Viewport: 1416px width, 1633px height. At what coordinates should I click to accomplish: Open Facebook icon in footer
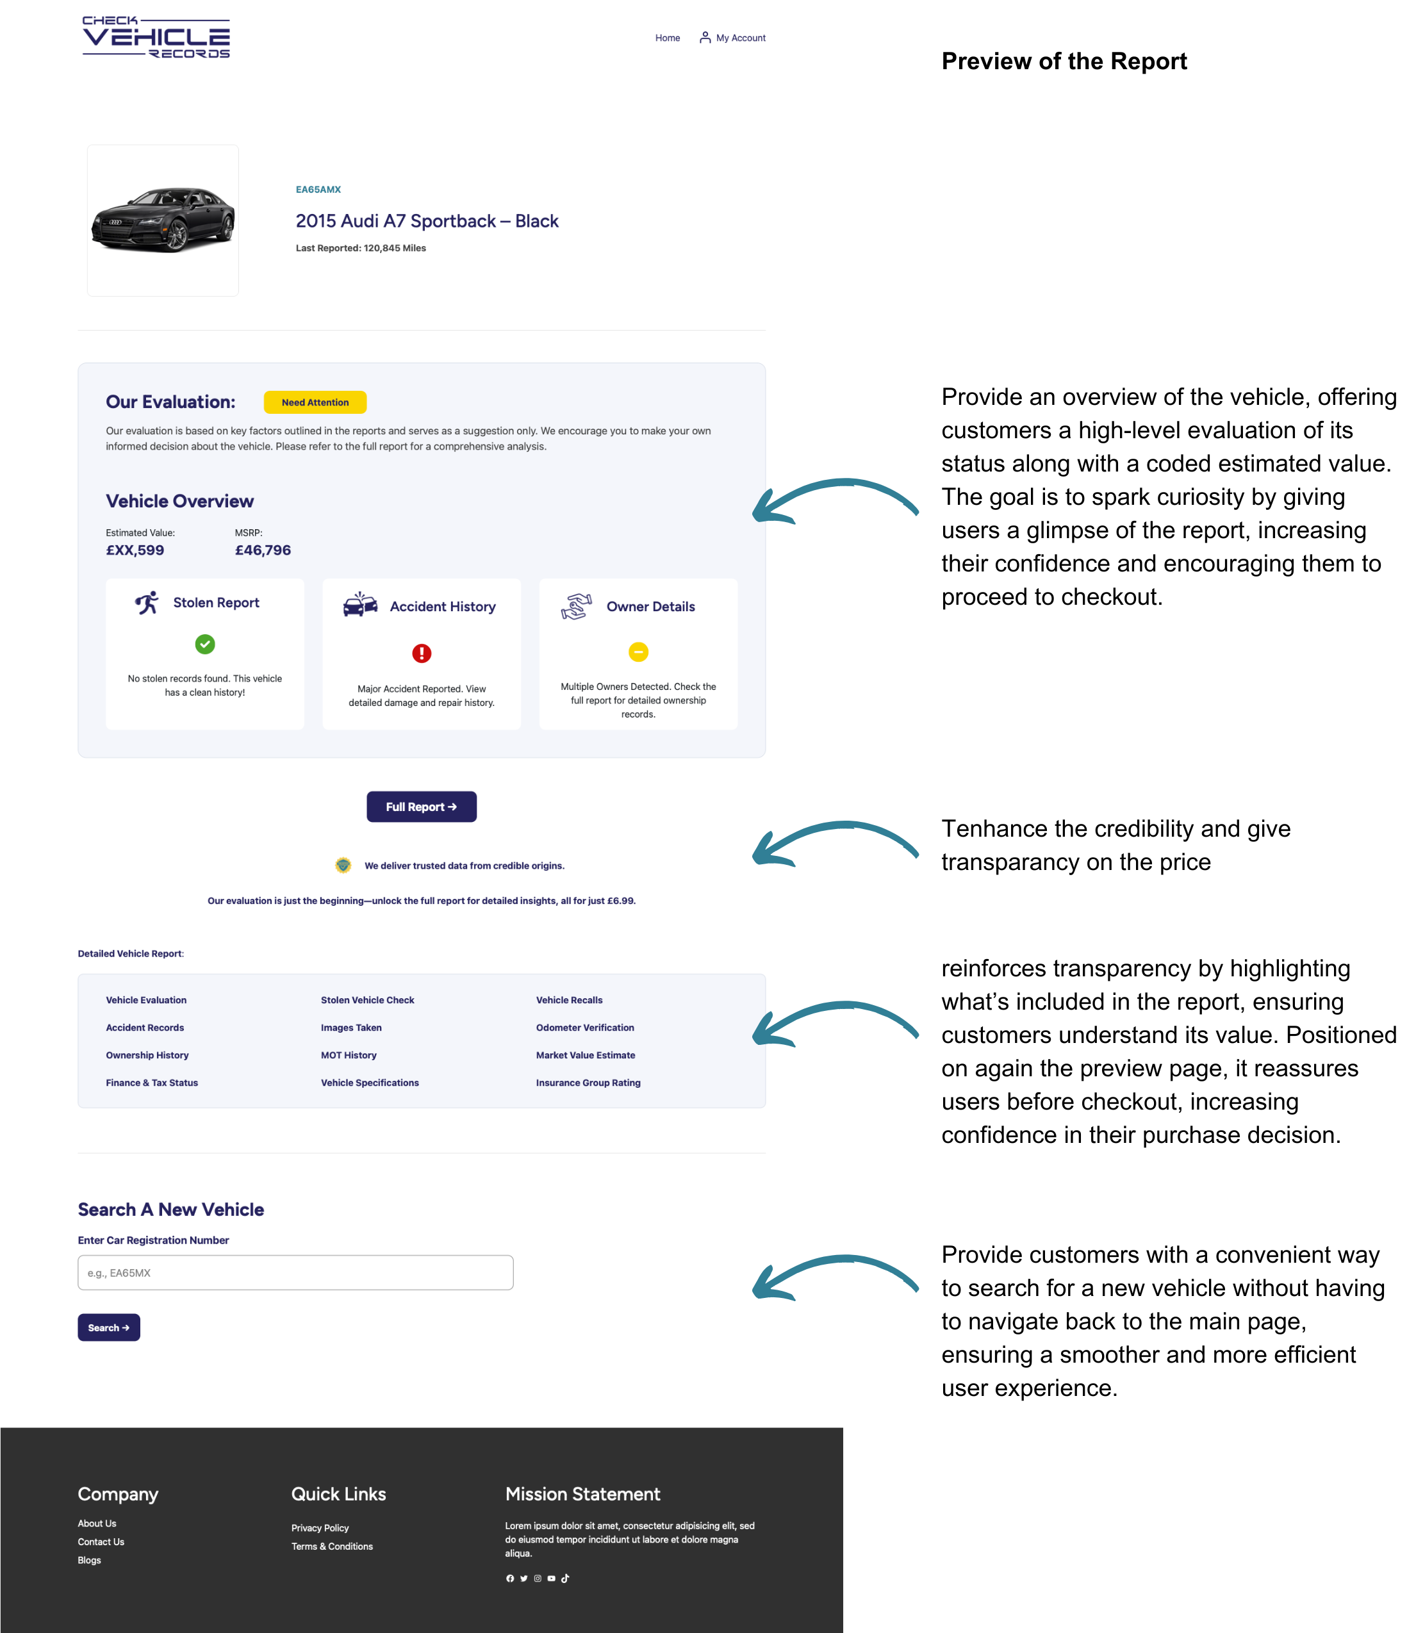(509, 1579)
